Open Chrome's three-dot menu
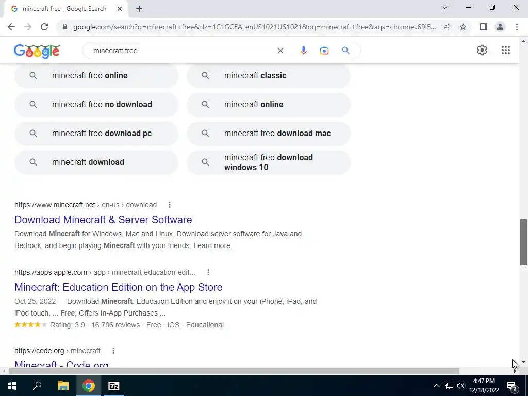Image resolution: width=528 pixels, height=396 pixels. coord(517,27)
